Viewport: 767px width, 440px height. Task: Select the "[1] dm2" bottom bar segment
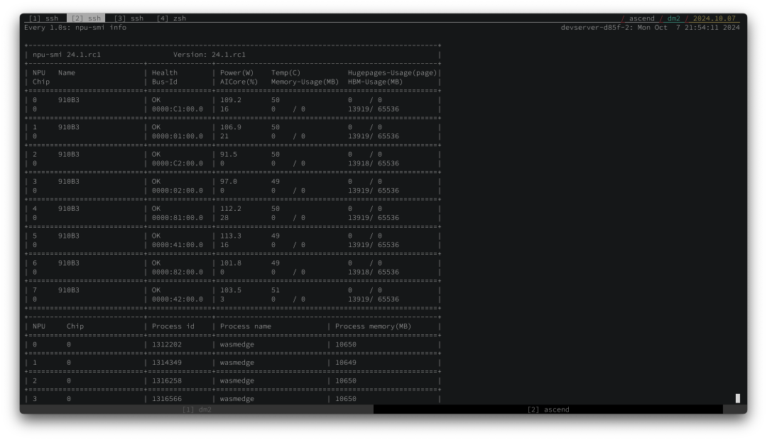point(197,409)
